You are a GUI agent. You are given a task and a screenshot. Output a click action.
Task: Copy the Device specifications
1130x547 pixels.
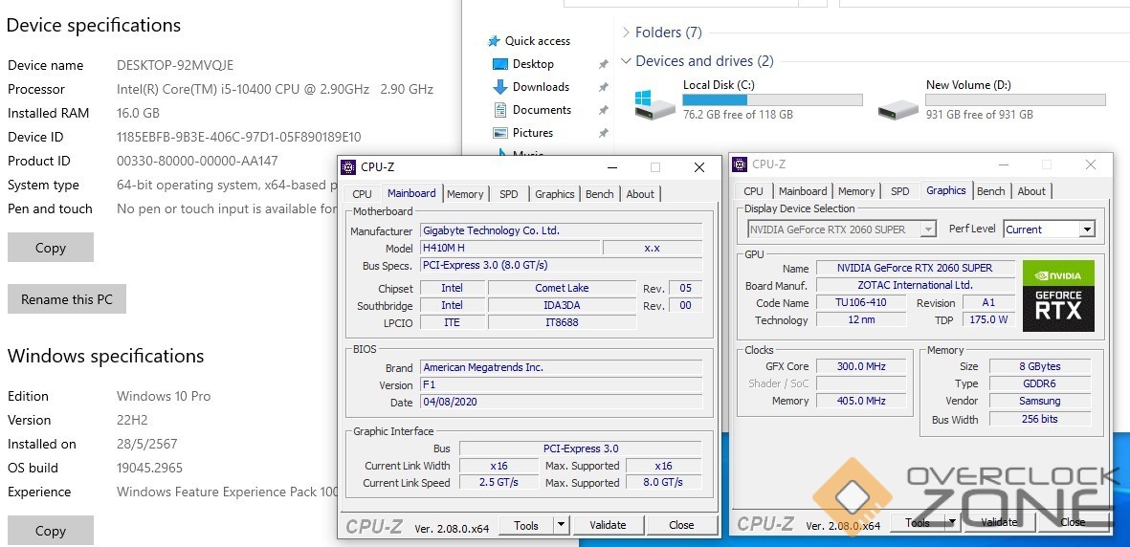[x=51, y=247]
